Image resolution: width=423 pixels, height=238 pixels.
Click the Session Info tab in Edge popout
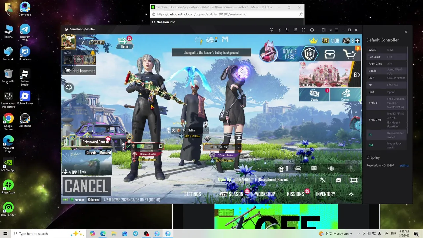pos(166,22)
